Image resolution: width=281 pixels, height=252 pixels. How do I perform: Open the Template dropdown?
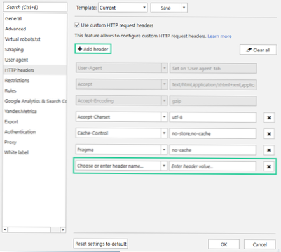click(x=123, y=8)
